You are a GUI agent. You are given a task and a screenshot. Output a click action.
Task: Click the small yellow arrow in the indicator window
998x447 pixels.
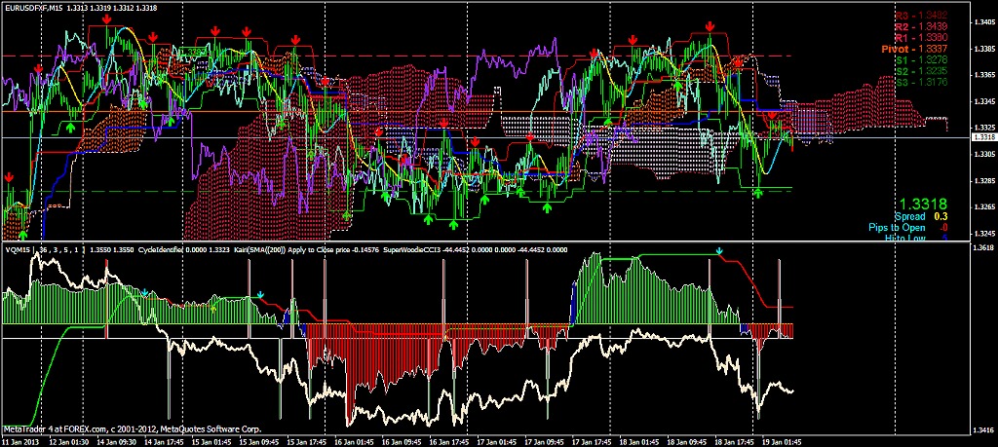tap(213, 309)
